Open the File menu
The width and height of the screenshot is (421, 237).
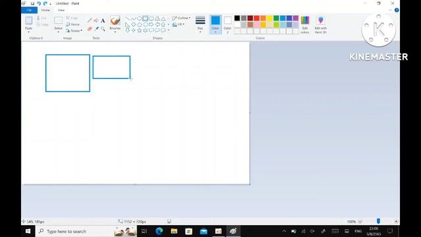(29, 11)
